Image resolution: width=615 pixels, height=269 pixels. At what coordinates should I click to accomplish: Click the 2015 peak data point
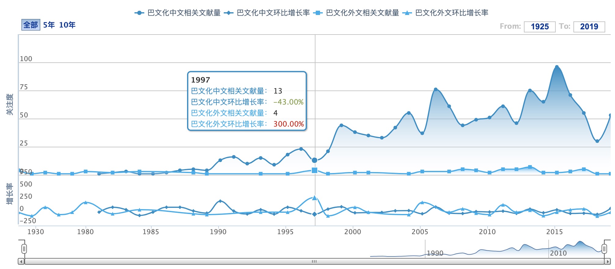[557, 67]
